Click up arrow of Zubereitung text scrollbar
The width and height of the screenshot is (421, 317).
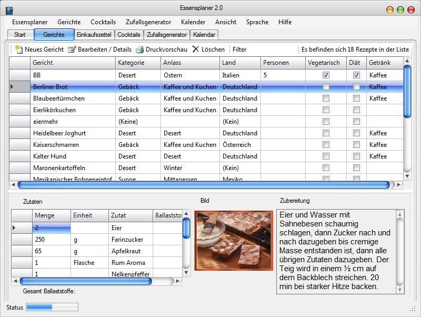pos(399,214)
